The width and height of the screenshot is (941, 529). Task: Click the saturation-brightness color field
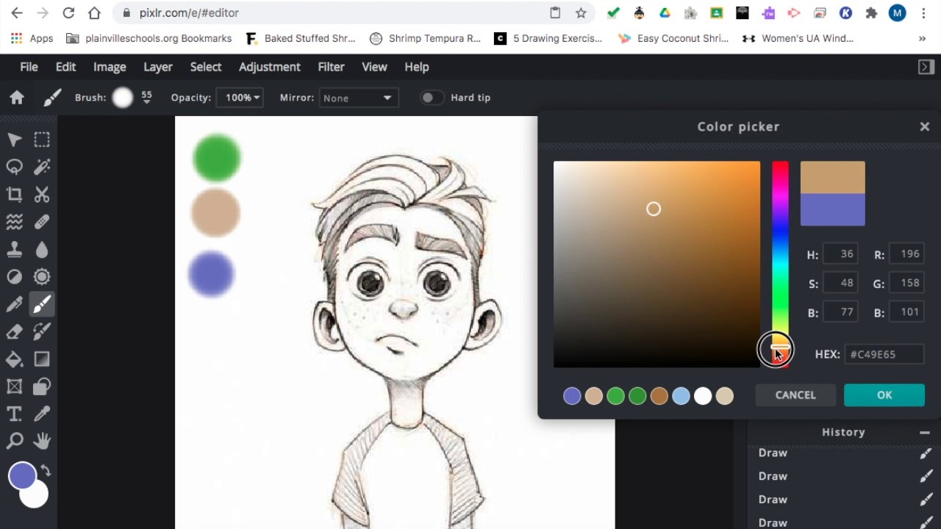pos(656,264)
